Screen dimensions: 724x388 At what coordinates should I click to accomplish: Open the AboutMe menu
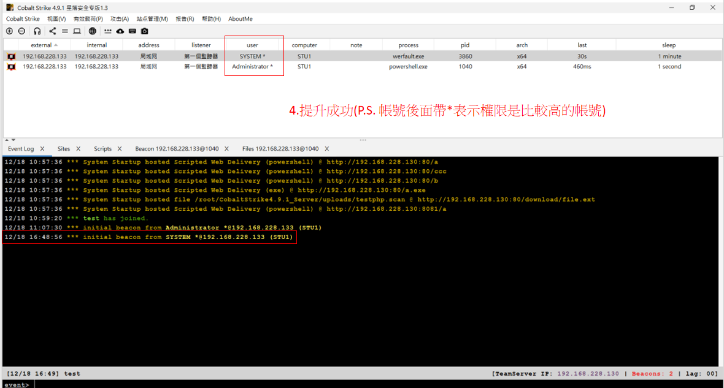pos(240,19)
